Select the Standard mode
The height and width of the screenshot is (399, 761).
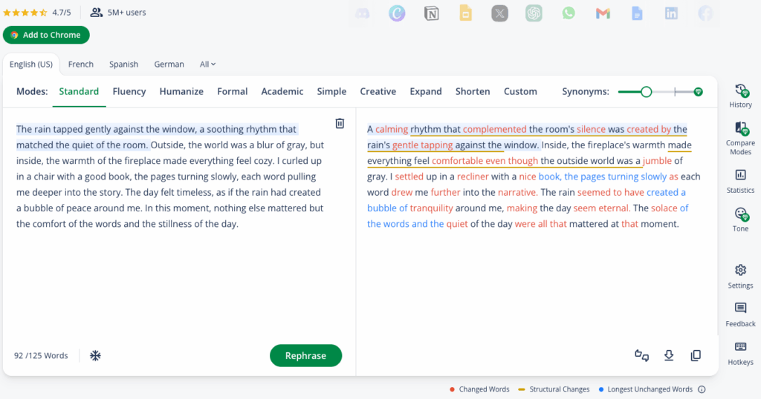pos(79,91)
